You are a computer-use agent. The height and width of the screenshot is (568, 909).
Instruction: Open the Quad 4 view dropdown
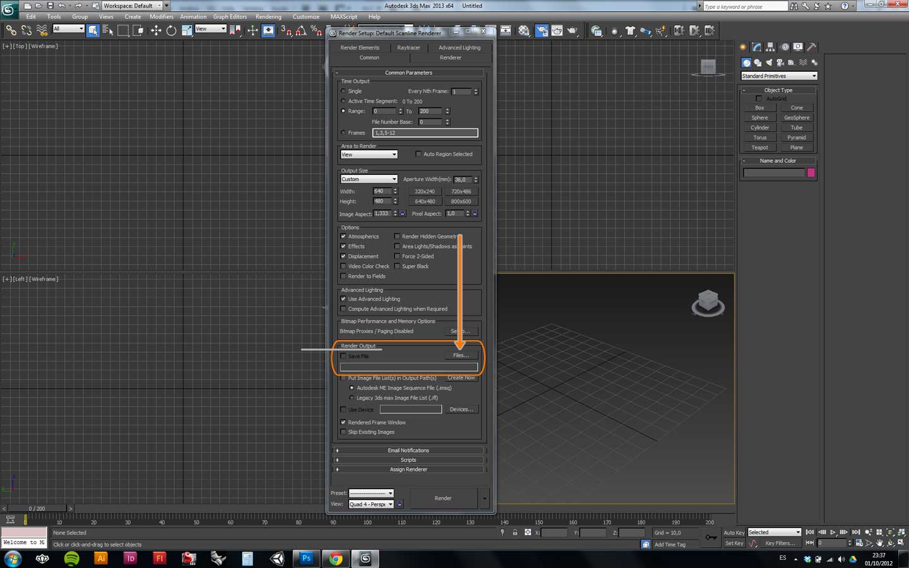371,504
